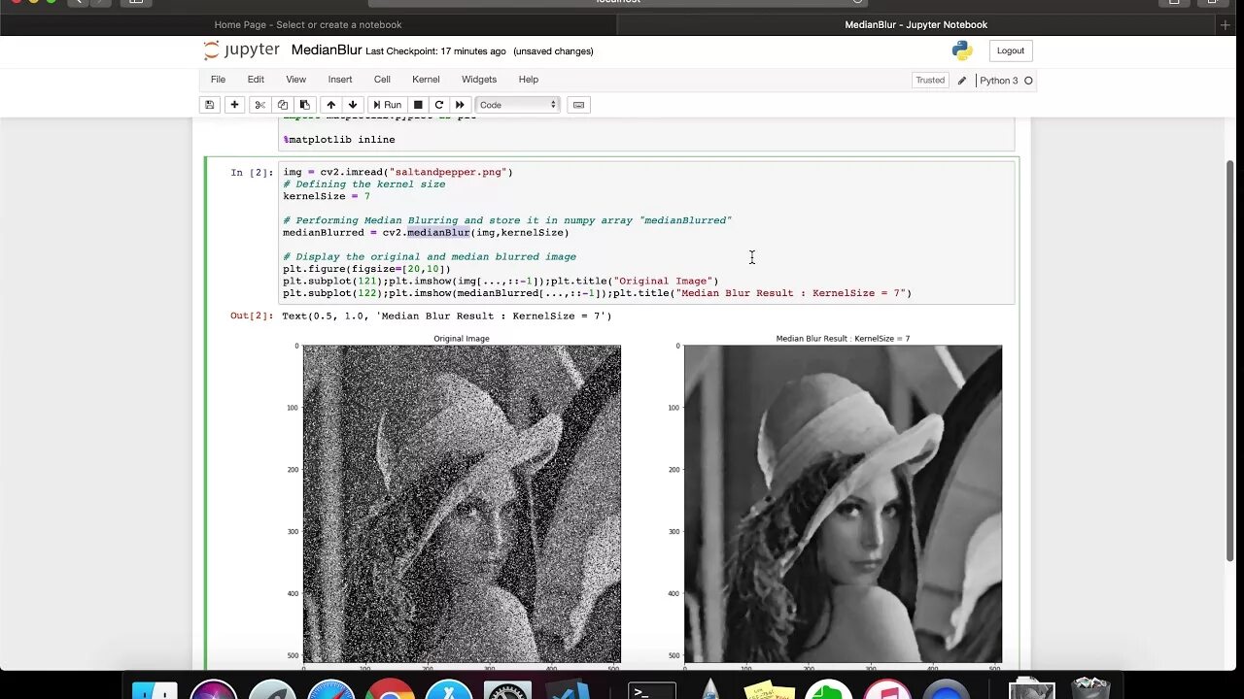This screenshot has height=699, width=1244.
Task: Open the Widgets menu
Action: [479, 80]
